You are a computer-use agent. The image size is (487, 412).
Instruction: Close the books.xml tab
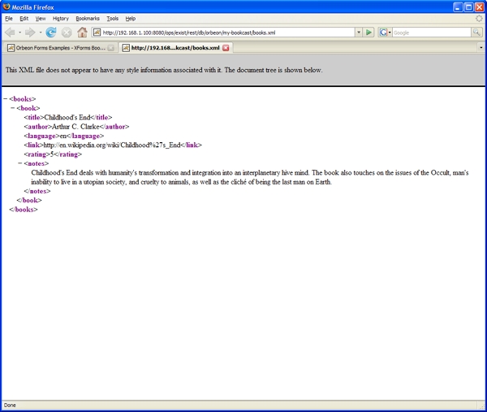(226, 48)
